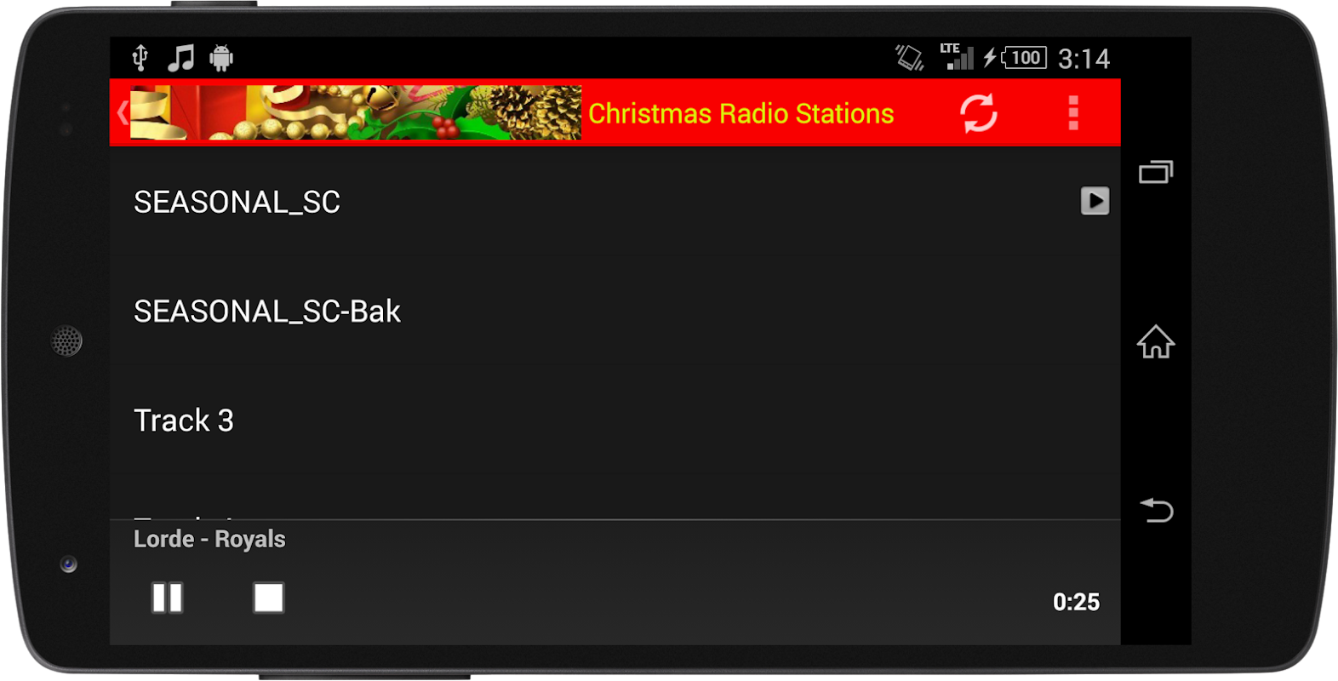The width and height of the screenshot is (1338, 681).
Task: Tap the Android robot notification icon
Action: click(221, 58)
